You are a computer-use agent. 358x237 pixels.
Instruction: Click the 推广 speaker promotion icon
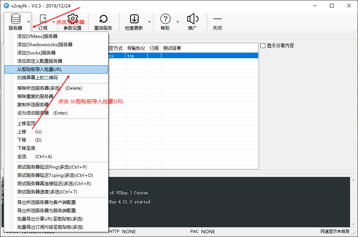(x=193, y=19)
